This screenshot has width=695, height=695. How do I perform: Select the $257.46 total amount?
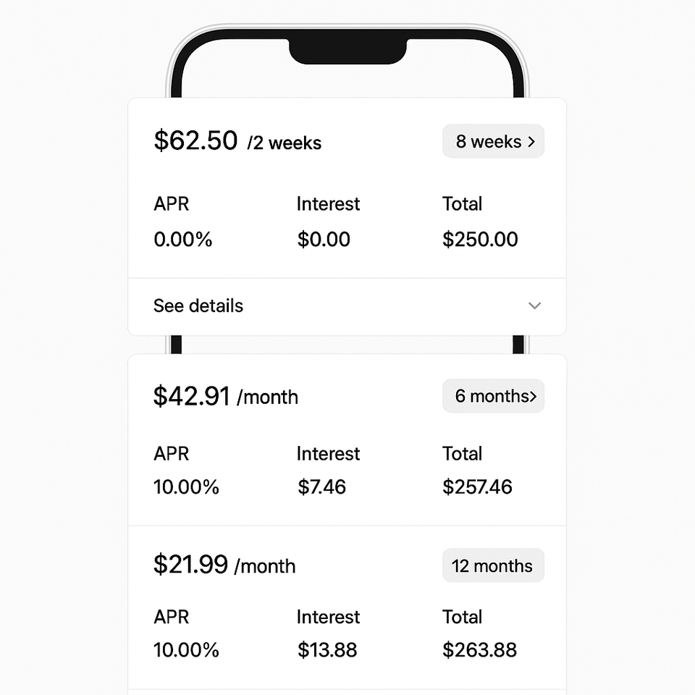coord(477,486)
